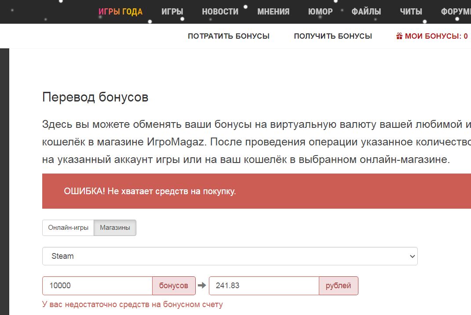The width and height of the screenshot is (471, 315).
Task: Click ПОЛУЧИТЬ БОНУСЫ link
Action: 333,36
